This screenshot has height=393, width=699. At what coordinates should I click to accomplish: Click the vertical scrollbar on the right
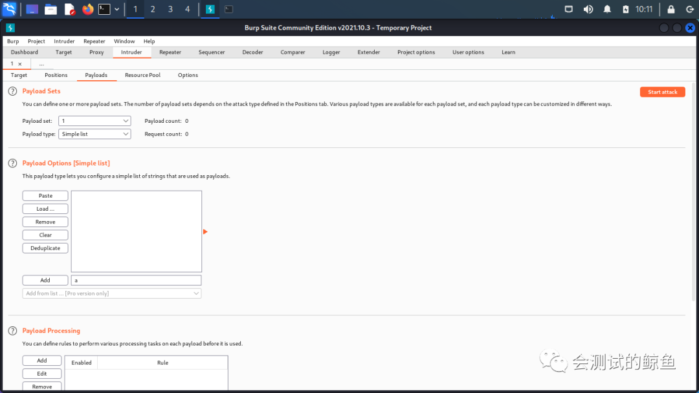[x=694, y=191]
